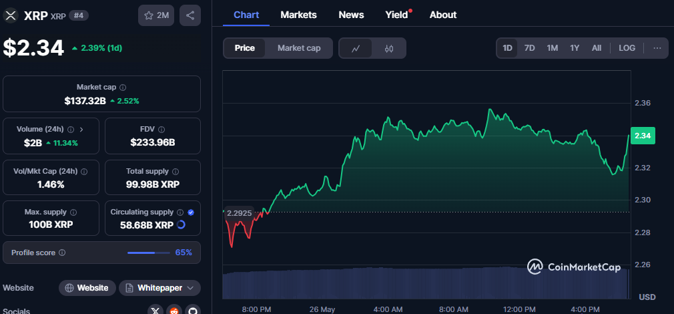Click the 58.68B XRP circulating supply value
Viewport: 674px width, 314px height.
pos(147,225)
